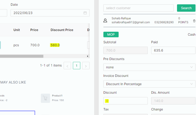196x115 pixels.
Task: Click the Discount Price column header
Action: point(62,30)
